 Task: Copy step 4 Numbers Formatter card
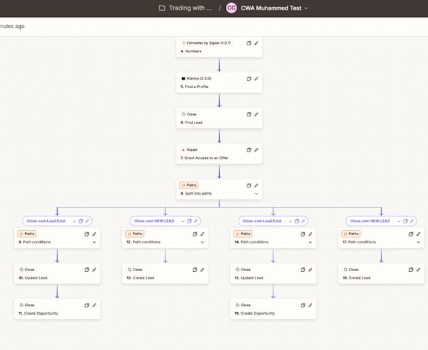click(x=249, y=44)
